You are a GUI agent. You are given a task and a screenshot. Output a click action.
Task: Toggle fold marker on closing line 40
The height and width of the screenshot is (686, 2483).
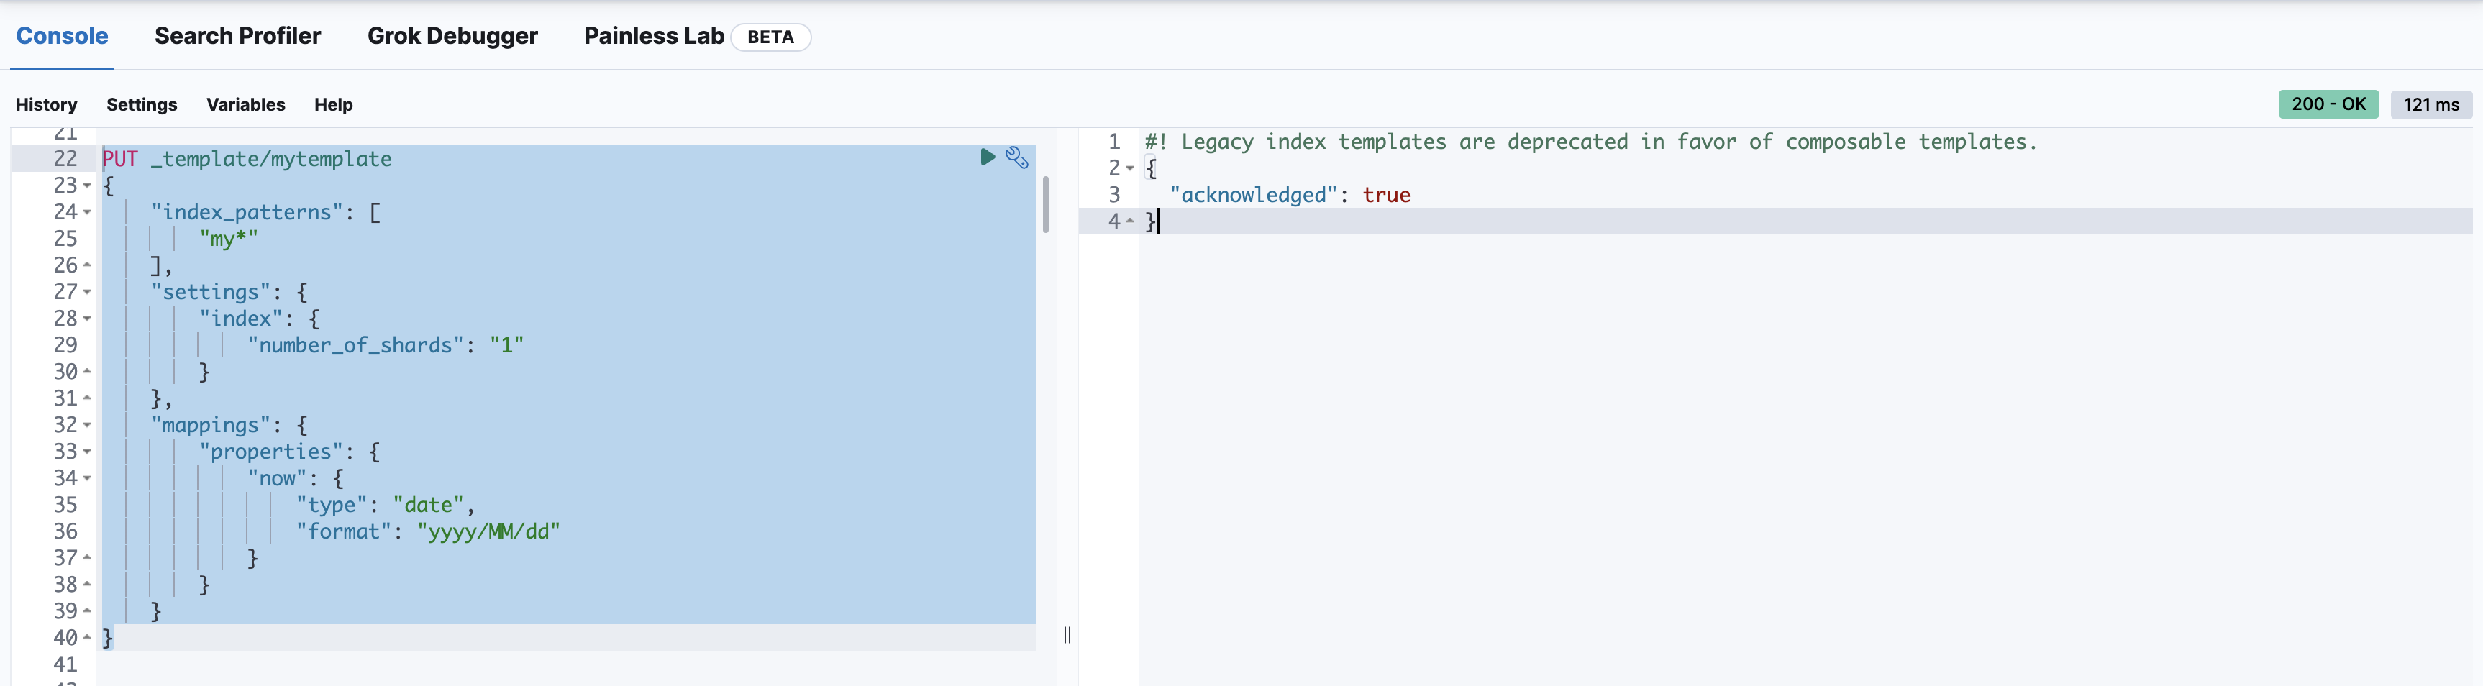pos(87,638)
